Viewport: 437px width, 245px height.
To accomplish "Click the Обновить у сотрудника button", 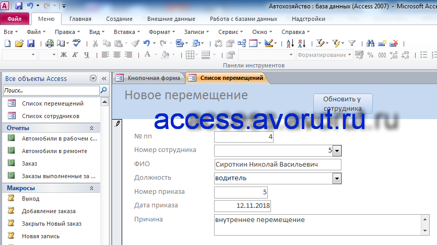I will tap(343, 103).
